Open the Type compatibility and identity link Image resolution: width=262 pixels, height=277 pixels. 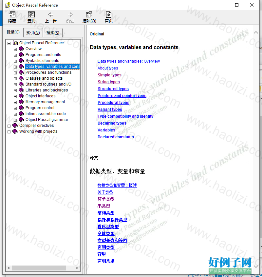pos(125,116)
